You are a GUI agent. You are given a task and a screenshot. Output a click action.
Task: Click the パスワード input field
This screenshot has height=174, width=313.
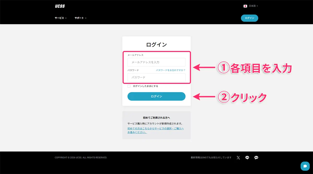tap(156, 77)
